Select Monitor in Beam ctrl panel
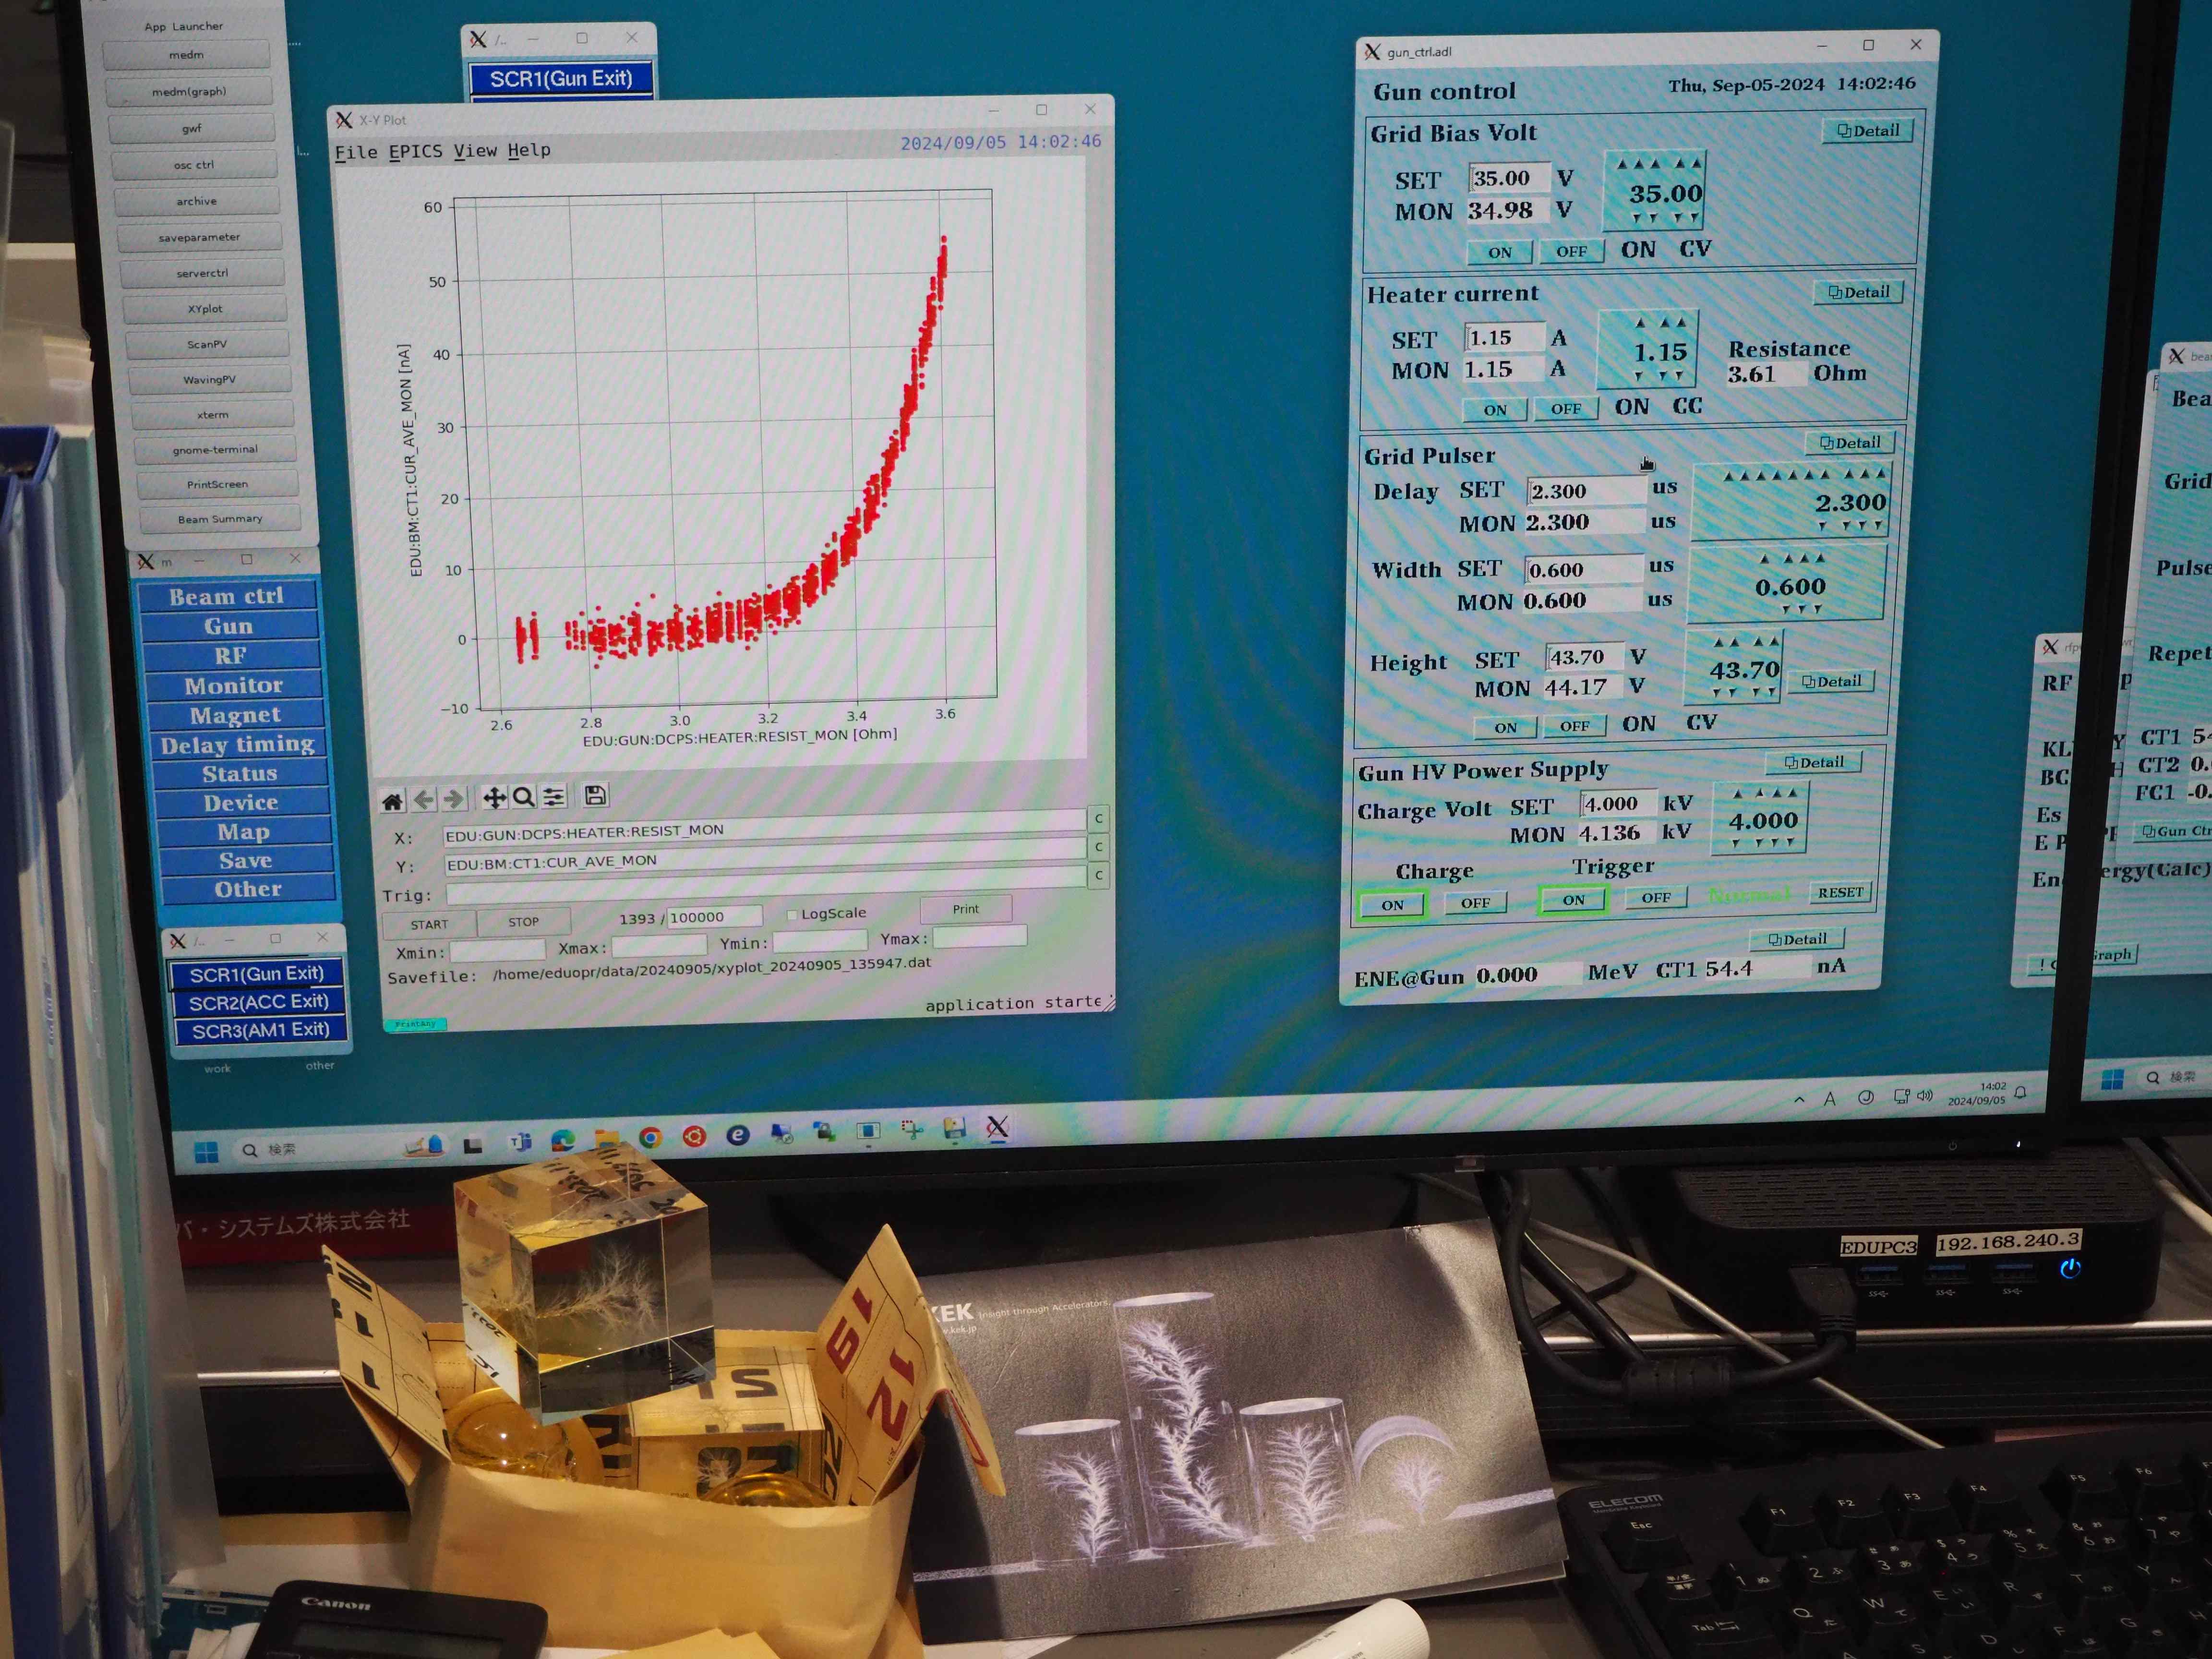 click(x=234, y=686)
